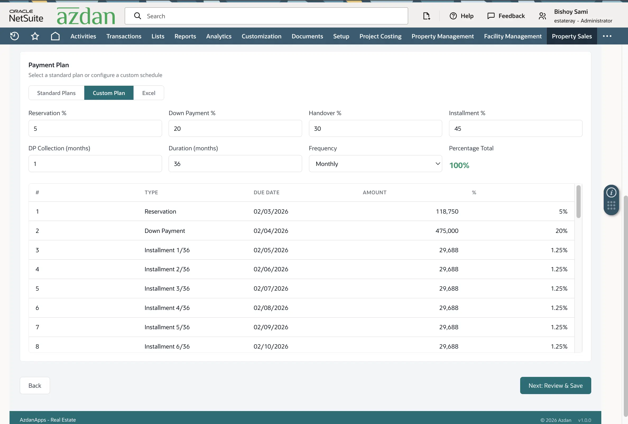This screenshot has height=424, width=628.
Task: Click the payment schedule table scrollbar
Action: 578,201
